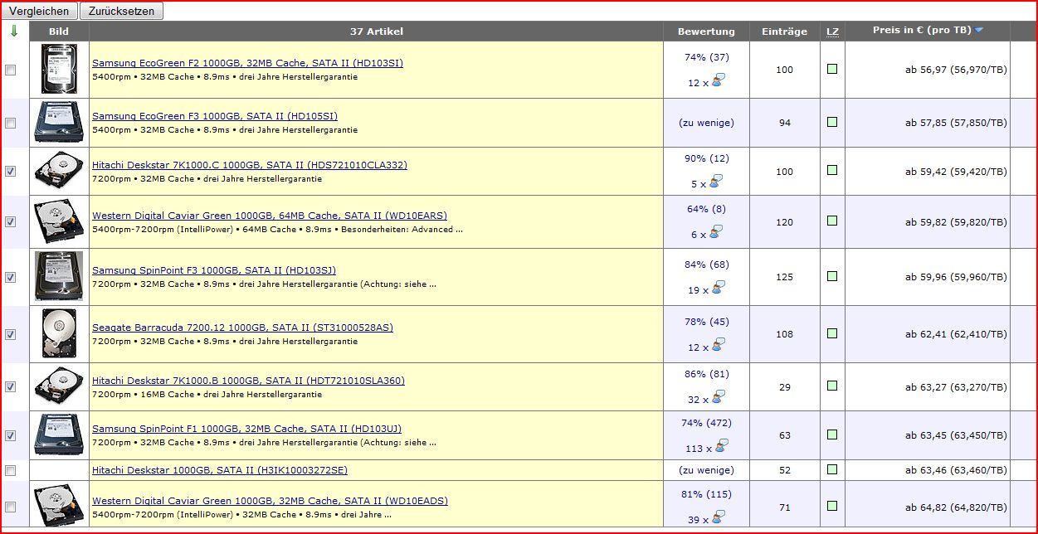1038x534 pixels.
Task: Click the Hitachi Deskstar 7K1000.C drive thumbnail
Action: 59,171
